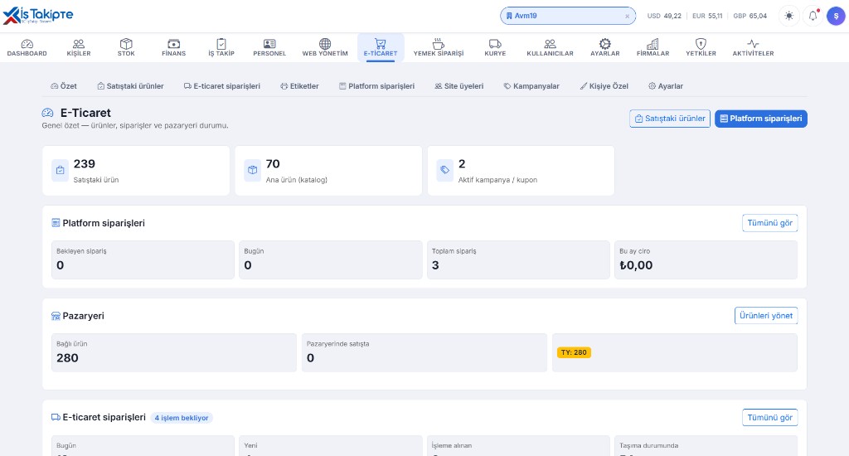Click the 4 işlem bekliyor badge

[x=182, y=418]
